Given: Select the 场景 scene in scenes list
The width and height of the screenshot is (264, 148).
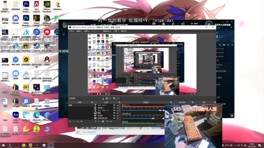Looking at the screenshot, I should coord(81,105).
